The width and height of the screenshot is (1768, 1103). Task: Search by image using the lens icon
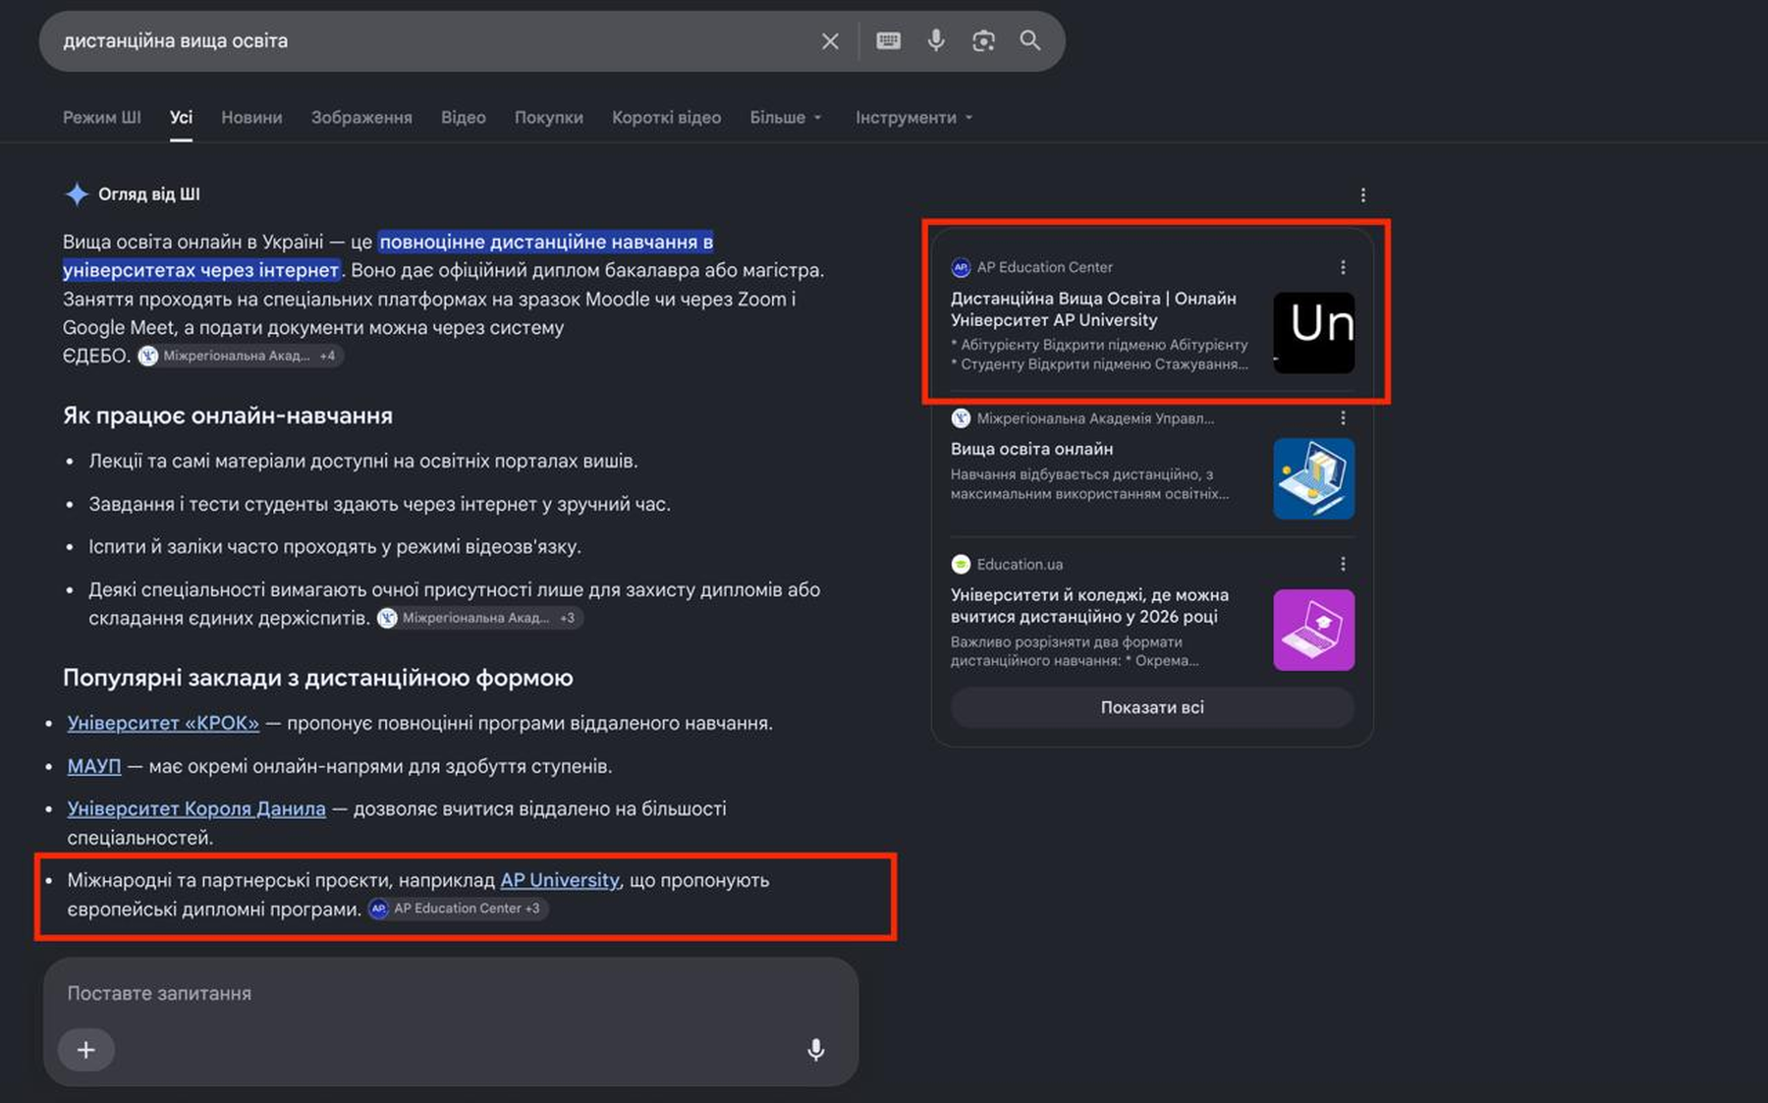[983, 40]
